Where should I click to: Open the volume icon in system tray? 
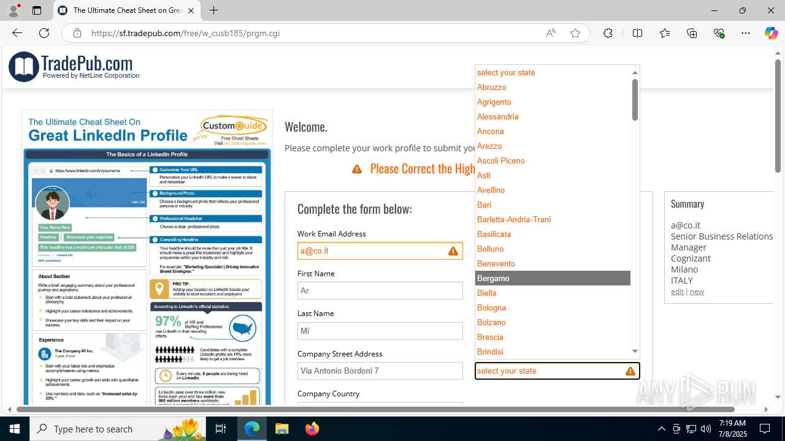coord(706,429)
